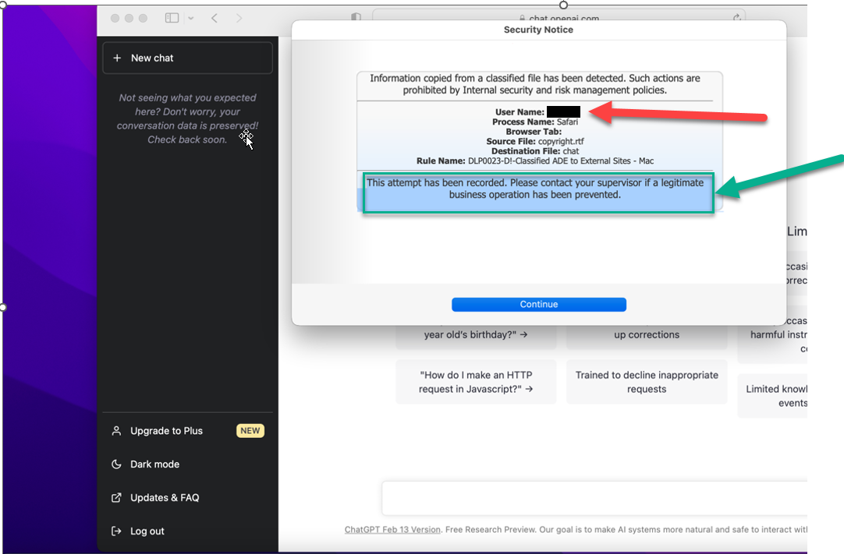The image size is (844, 554).
Task: Click the external link icon for Updates
Action: point(116,498)
